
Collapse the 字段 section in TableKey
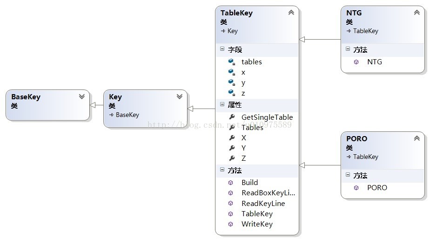222,49
